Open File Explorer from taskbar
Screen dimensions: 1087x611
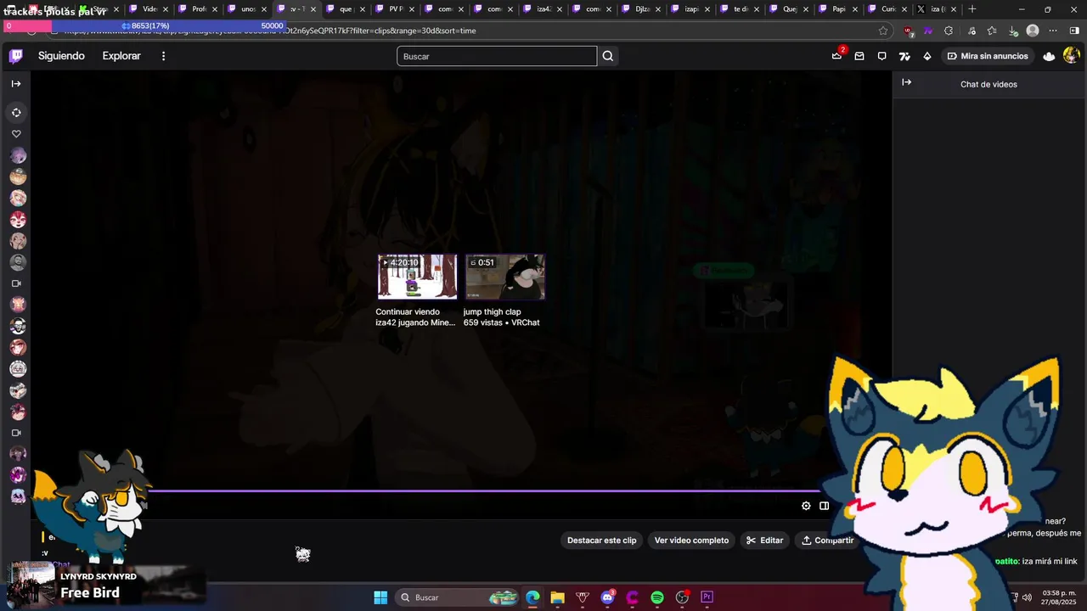click(557, 597)
